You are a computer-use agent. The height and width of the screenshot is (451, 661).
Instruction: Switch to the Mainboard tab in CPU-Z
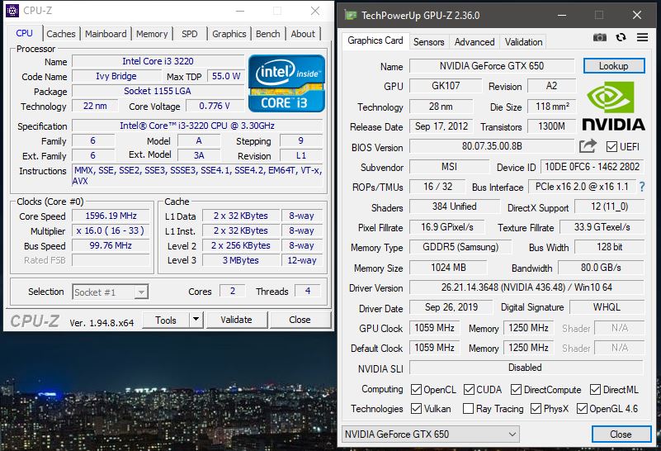coord(106,34)
